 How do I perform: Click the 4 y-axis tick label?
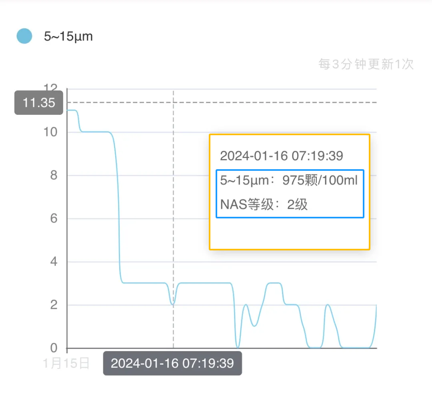(x=53, y=262)
